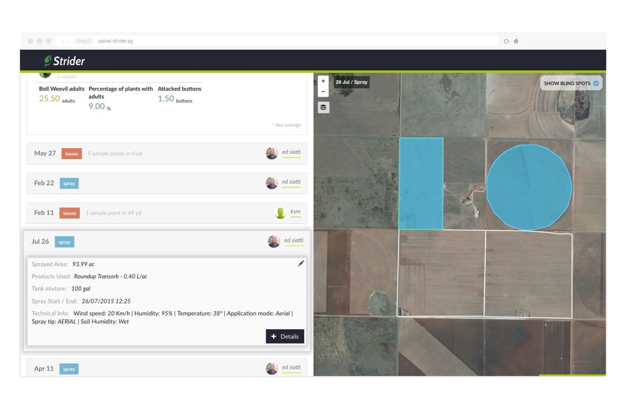Image resolution: width=627 pixels, height=407 pixels.
Task: Click the Strider logo
Action: tap(65, 61)
